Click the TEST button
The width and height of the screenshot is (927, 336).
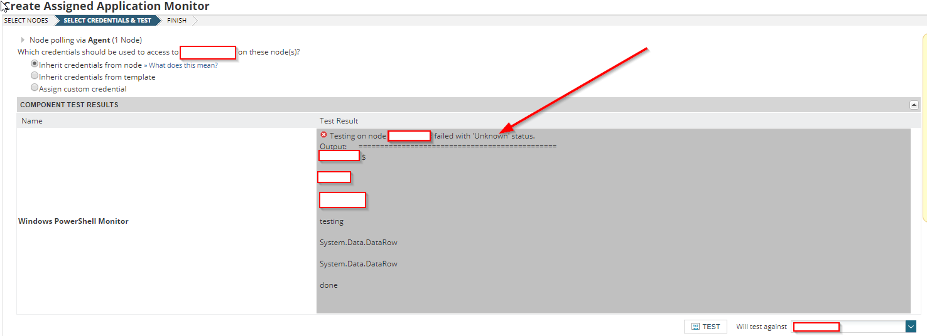(x=705, y=327)
